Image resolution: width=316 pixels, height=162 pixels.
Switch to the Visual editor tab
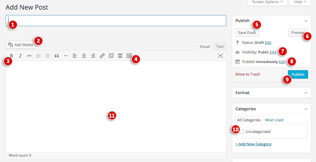pos(205,46)
